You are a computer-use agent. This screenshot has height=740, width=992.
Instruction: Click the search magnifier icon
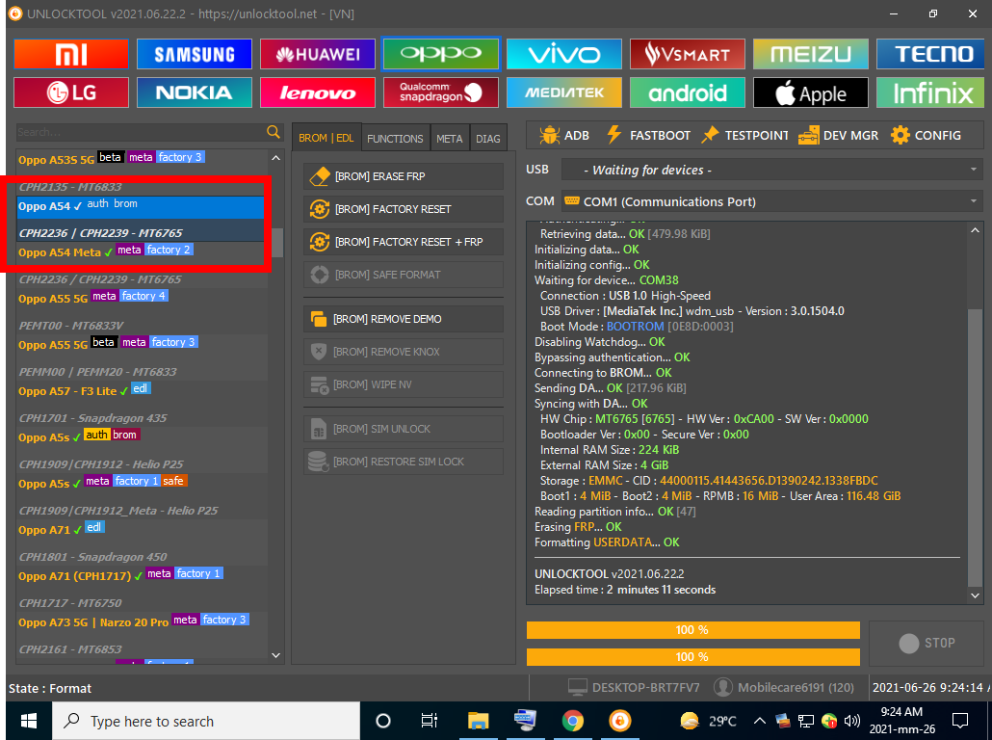tap(274, 132)
